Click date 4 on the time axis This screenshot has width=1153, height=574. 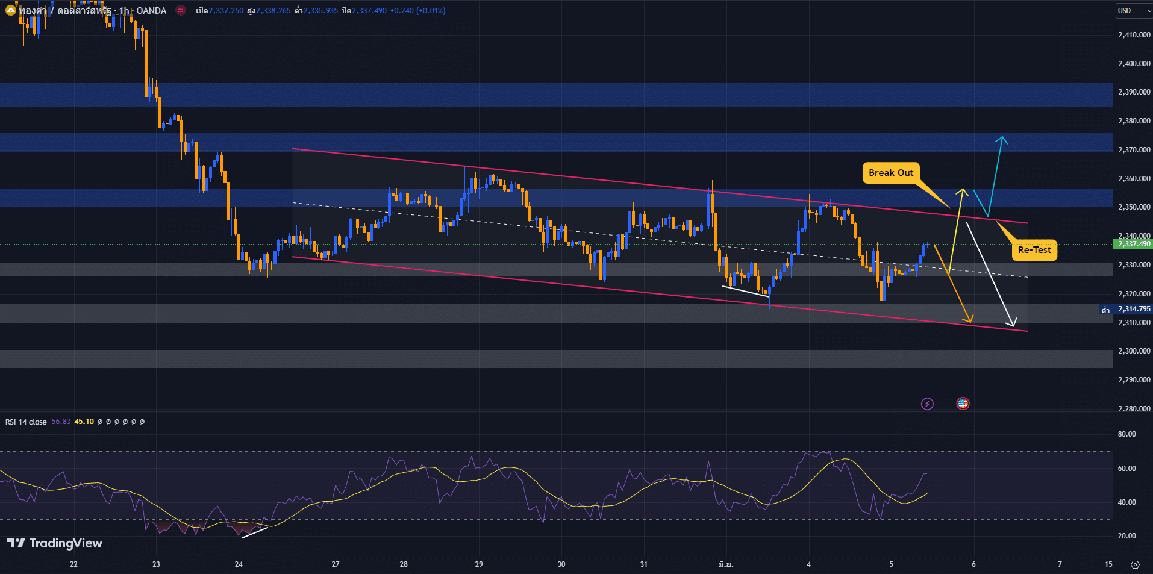(808, 564)
